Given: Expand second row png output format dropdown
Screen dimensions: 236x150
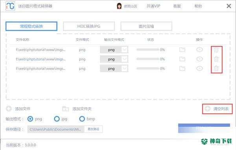Looking at the screenshot, I should click(124, 59).
